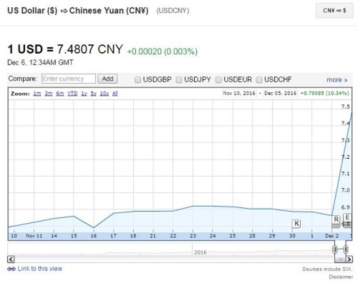Check the USDEUR comparison checkbox
Image resolution: width=358 pixels, height=291 pixels.
(x=219, y=80)
